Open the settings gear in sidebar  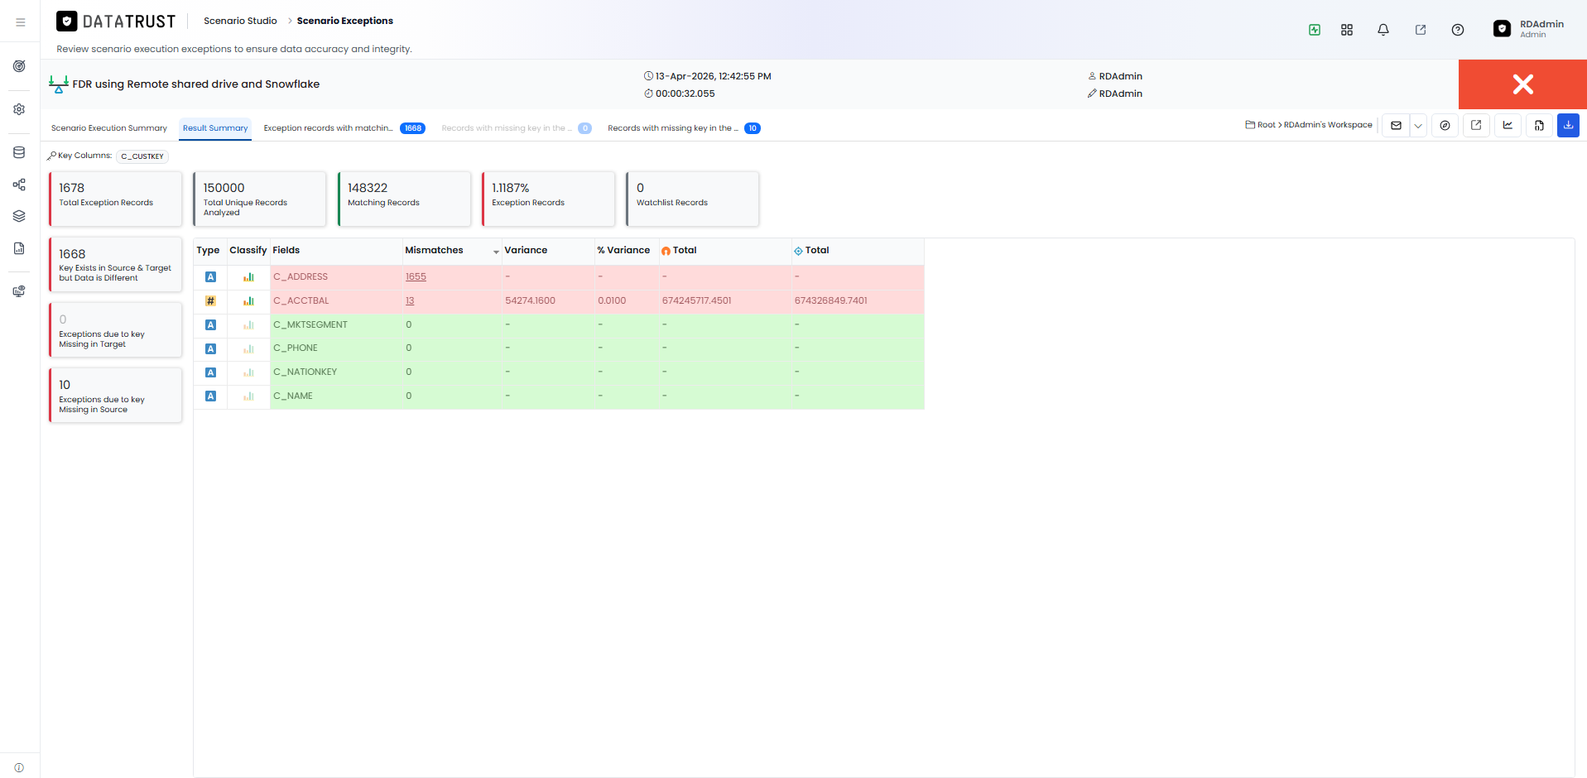(19, 109)
